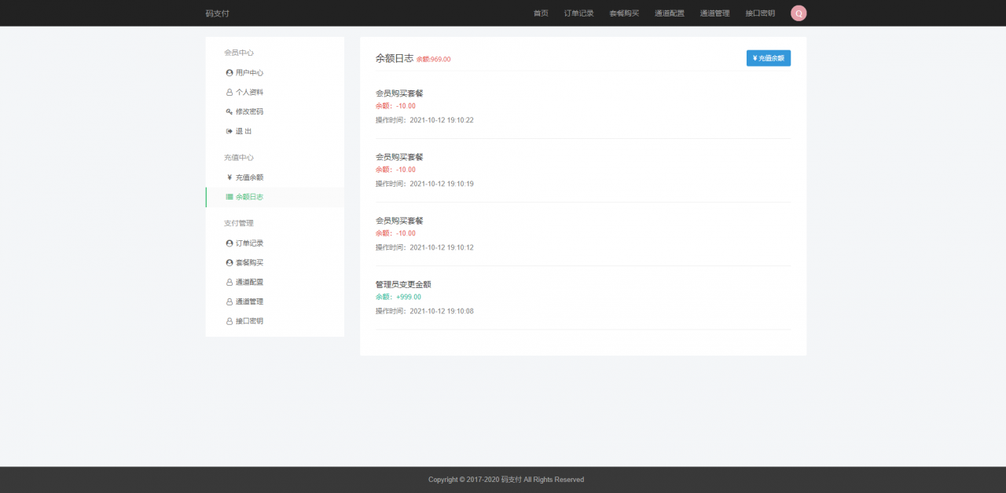Click the list icon beside 余额日志
The height and width of the screenshot is (493, 1006).
point(228,196)
